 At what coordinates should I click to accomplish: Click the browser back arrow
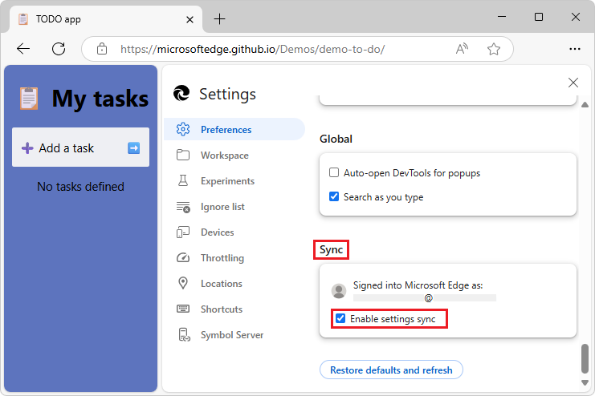click(23, 49)
